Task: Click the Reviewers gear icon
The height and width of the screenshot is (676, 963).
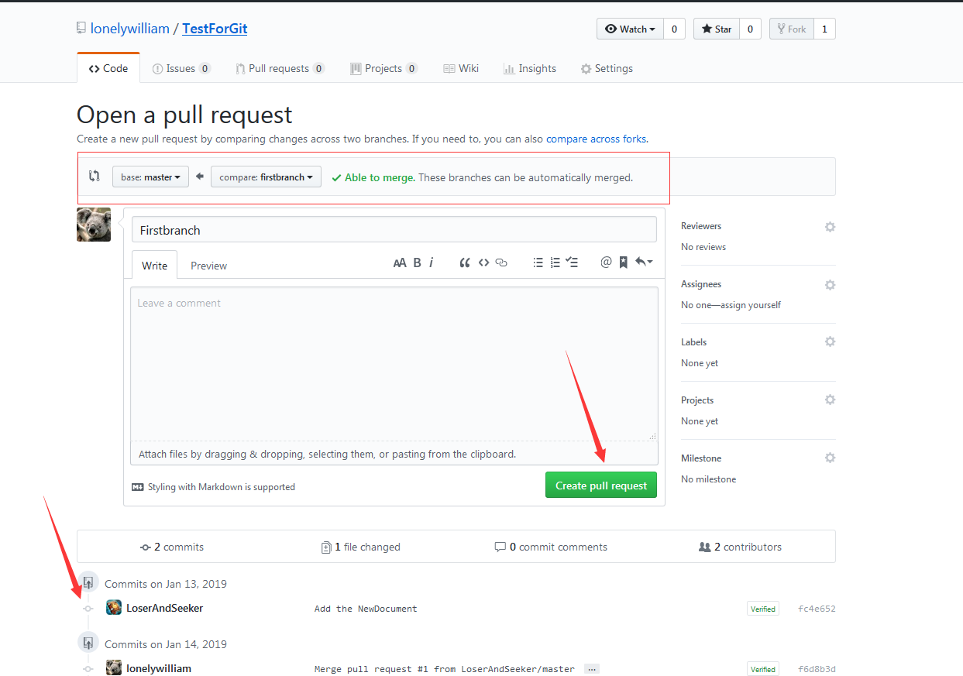Action: point(830,227)
